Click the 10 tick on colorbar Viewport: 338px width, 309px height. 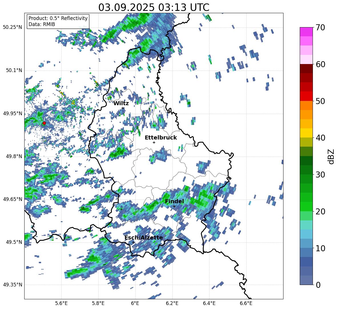[x=320, y=248]
